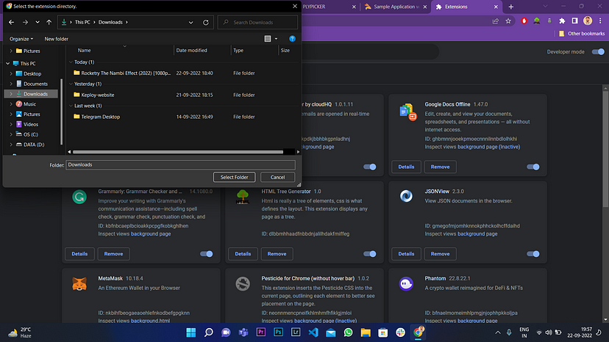Select the Extensions tab

[x=466, y=7]
